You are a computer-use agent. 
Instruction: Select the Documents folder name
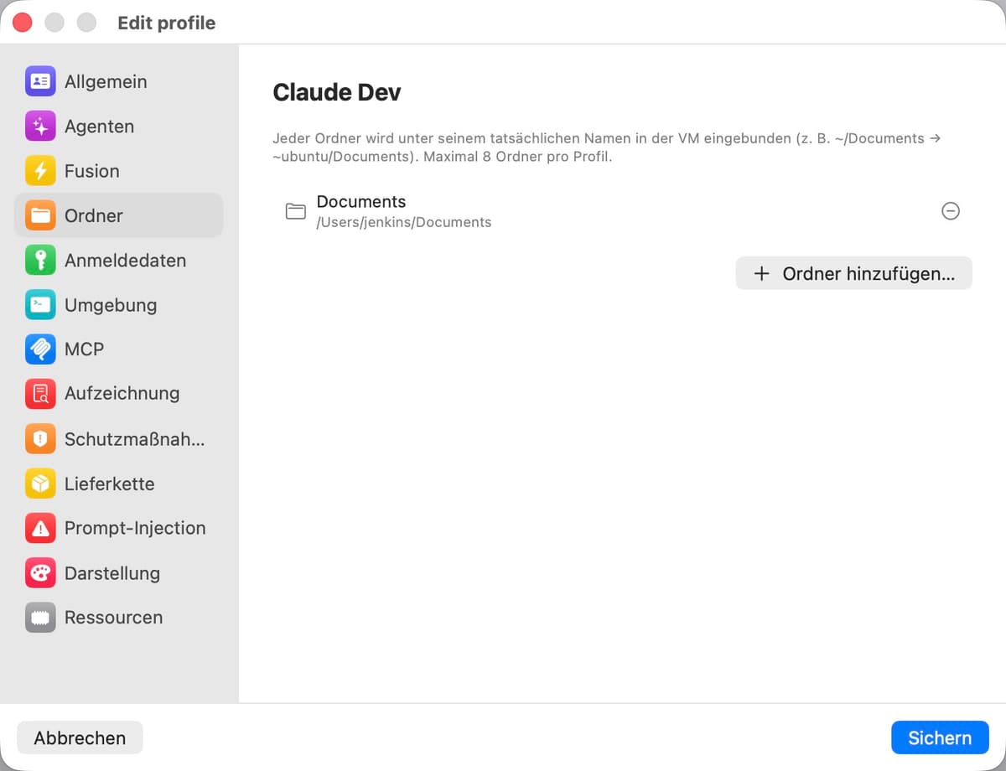[x=361, y=202]
